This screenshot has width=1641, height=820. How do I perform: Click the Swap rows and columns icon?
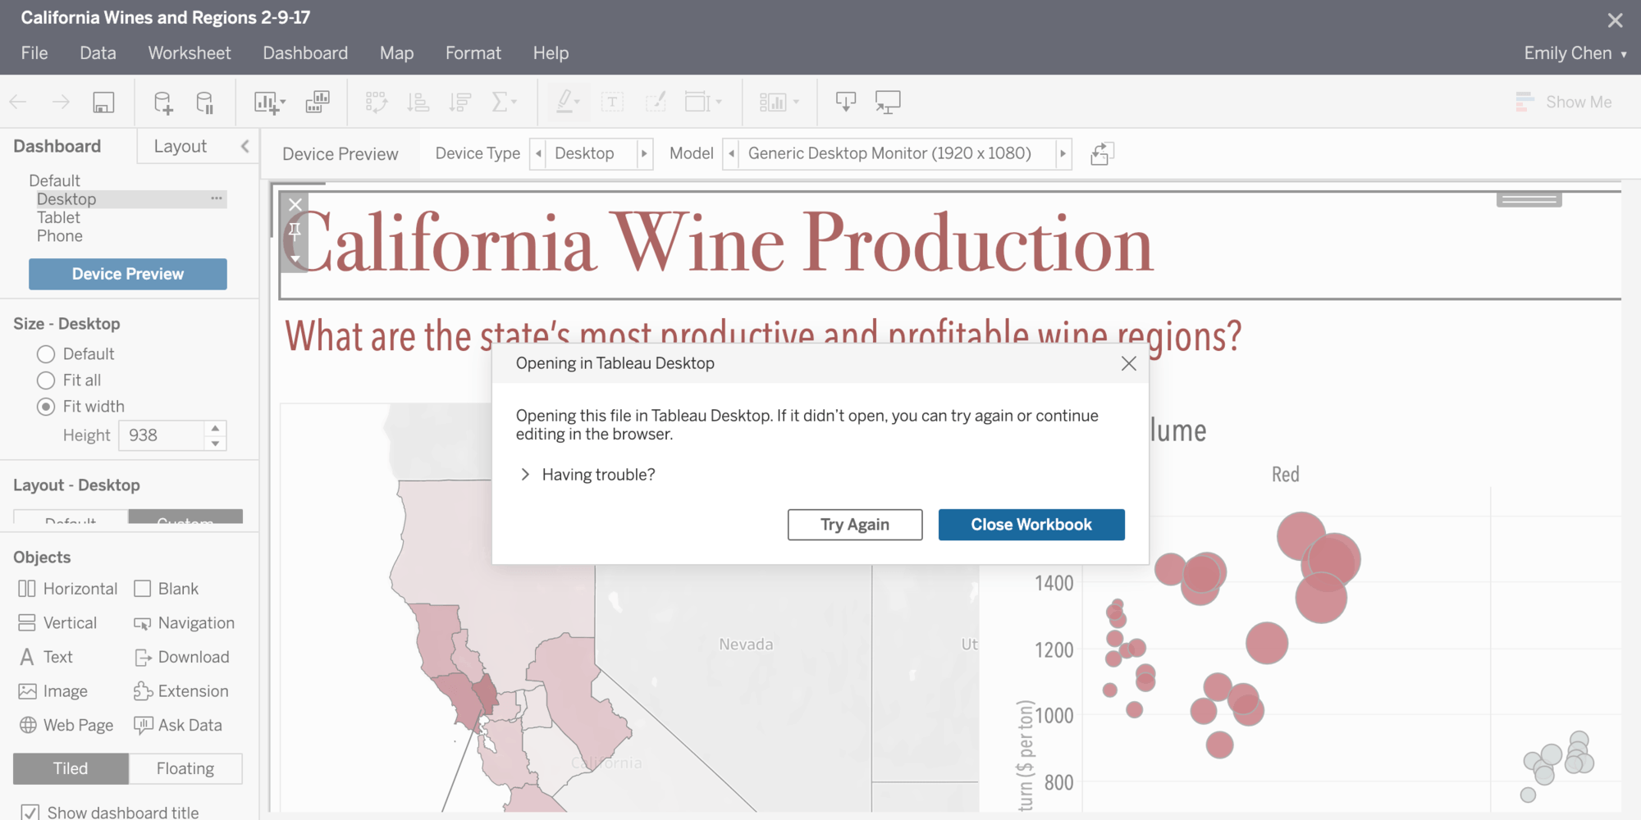376,102
